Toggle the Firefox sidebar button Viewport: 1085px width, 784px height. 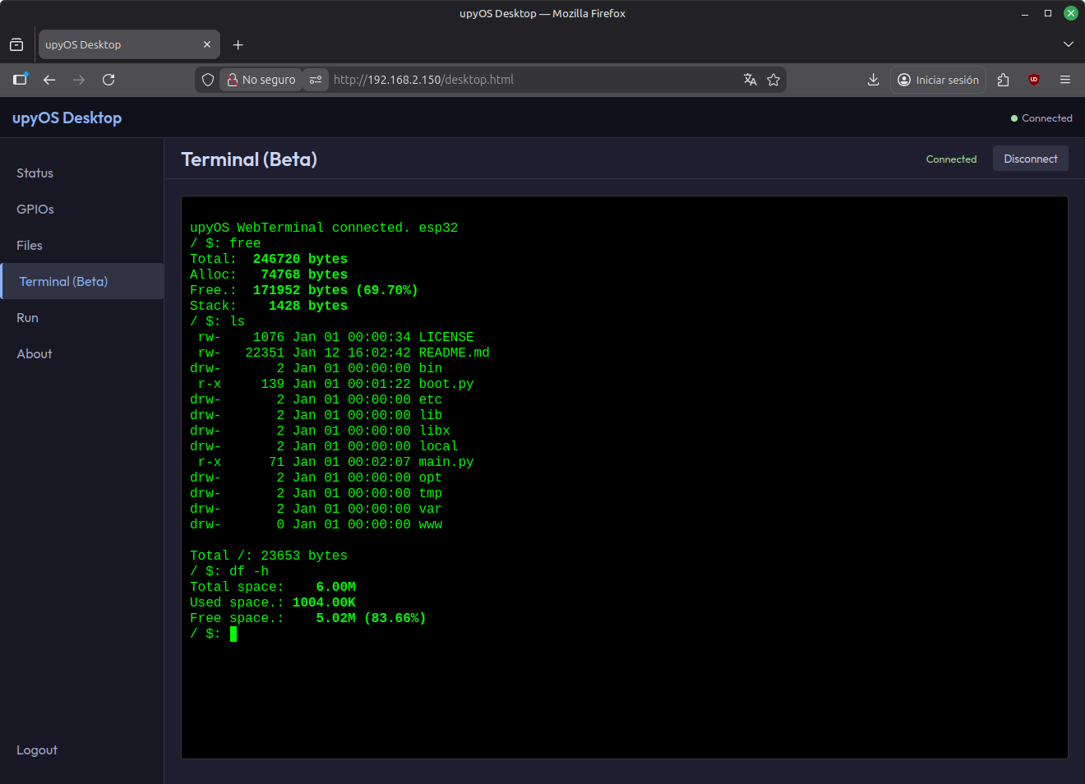coord(20,80)
